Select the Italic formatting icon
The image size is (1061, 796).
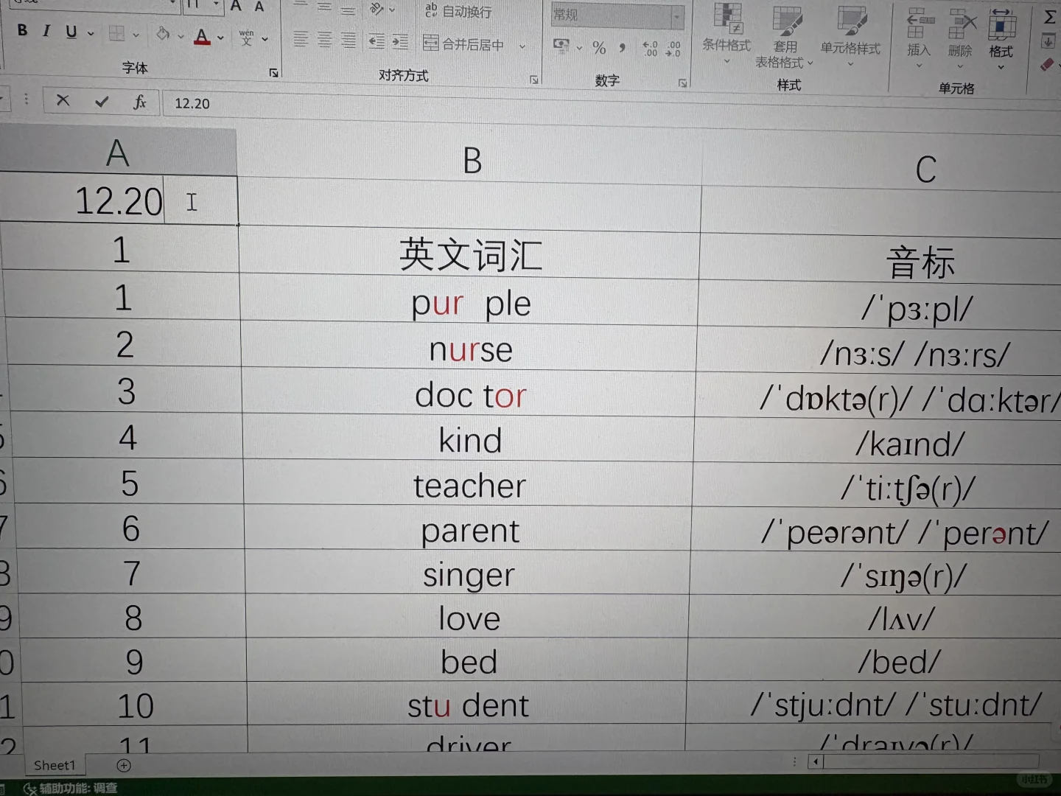[x=46, y=31]
